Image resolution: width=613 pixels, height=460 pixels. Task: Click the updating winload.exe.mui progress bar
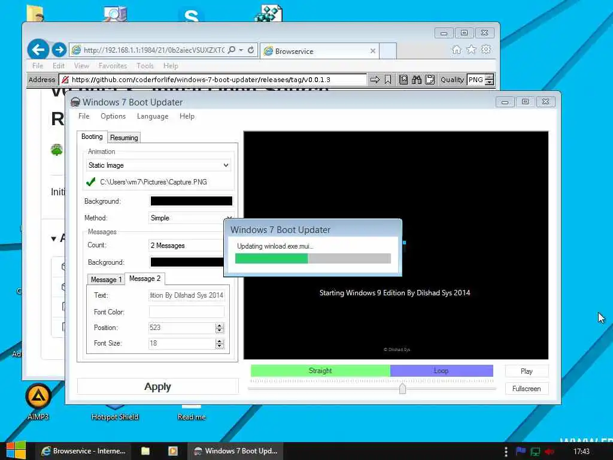click(312, 258)
